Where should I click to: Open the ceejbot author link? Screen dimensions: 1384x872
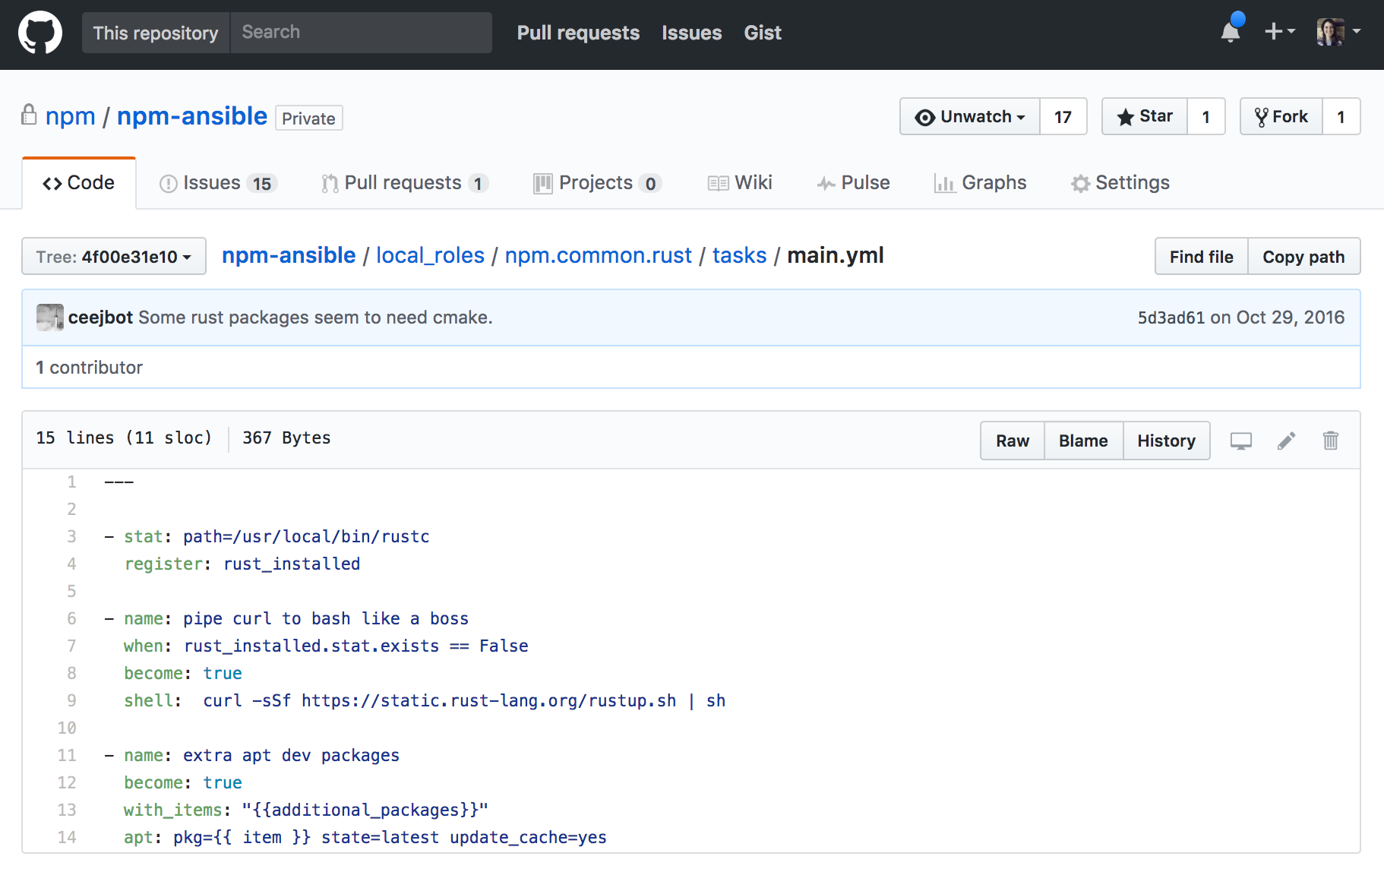100,318
